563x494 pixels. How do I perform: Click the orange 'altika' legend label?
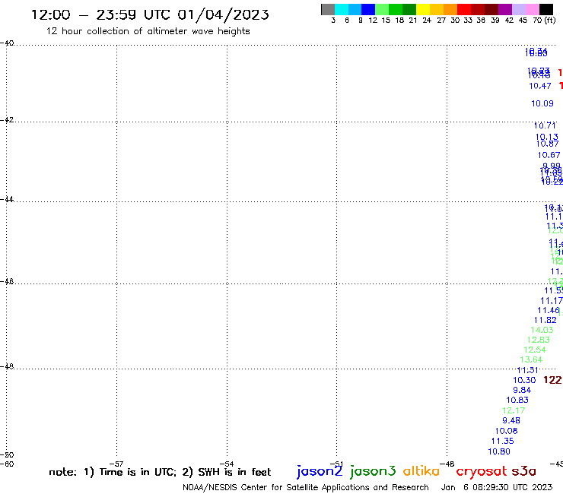[x=421, y=470]
